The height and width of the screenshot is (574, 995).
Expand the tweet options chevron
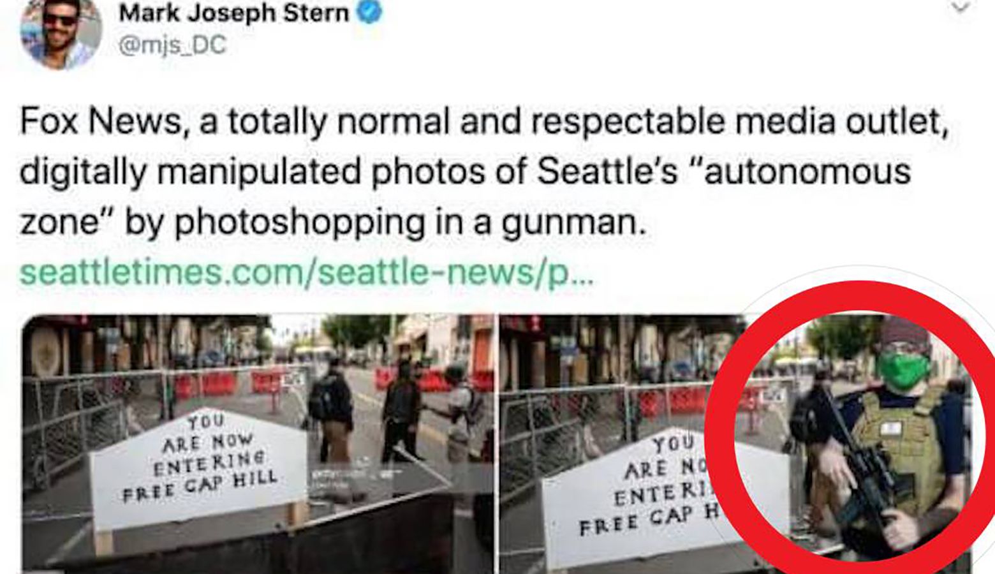point(960,6)
